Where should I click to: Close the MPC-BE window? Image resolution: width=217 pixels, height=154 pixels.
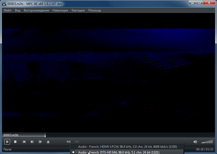[x=209, y=3]
